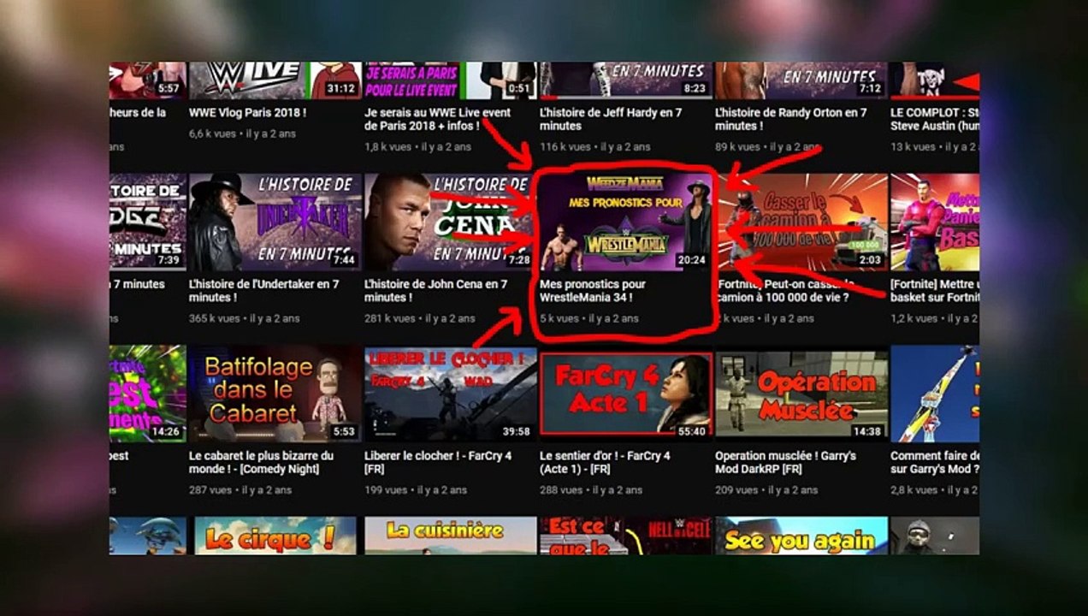Open the Undertaker 'En 7 minutes' thumbnail
The width and height of the screenshot is (1088, 616).
pyautogui.click(x=275, y=222)
